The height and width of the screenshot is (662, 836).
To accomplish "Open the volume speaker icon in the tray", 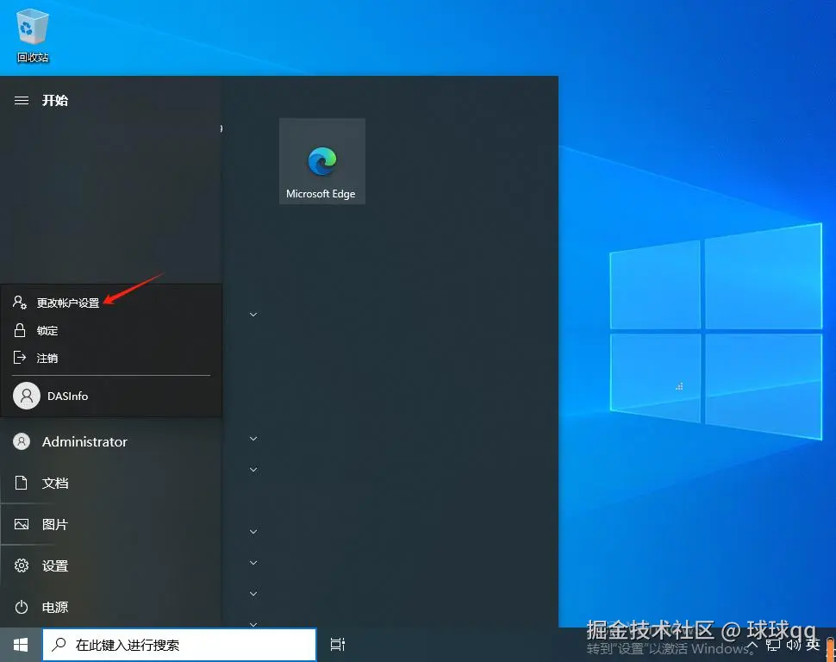I will point(793,646).
